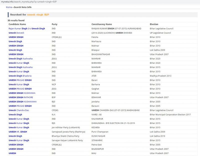Click UMESH SINGH in the BHAGWANTNAGAR row
Viewport: 200px width, 156px height.
pos(16,54)
